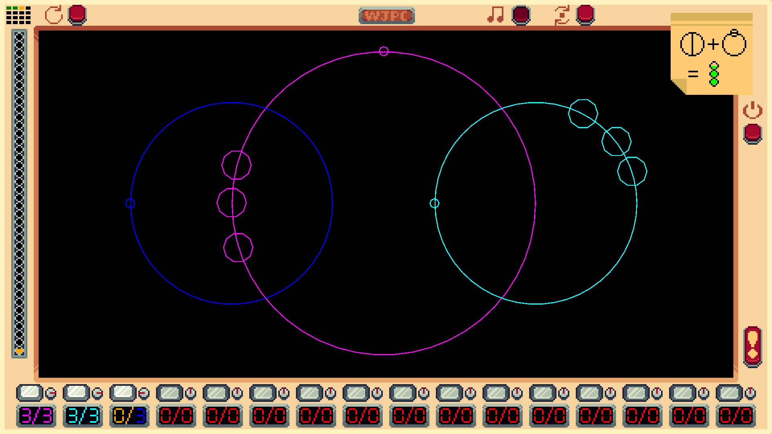Click the small magenta node atop circle

coord(384,51)
